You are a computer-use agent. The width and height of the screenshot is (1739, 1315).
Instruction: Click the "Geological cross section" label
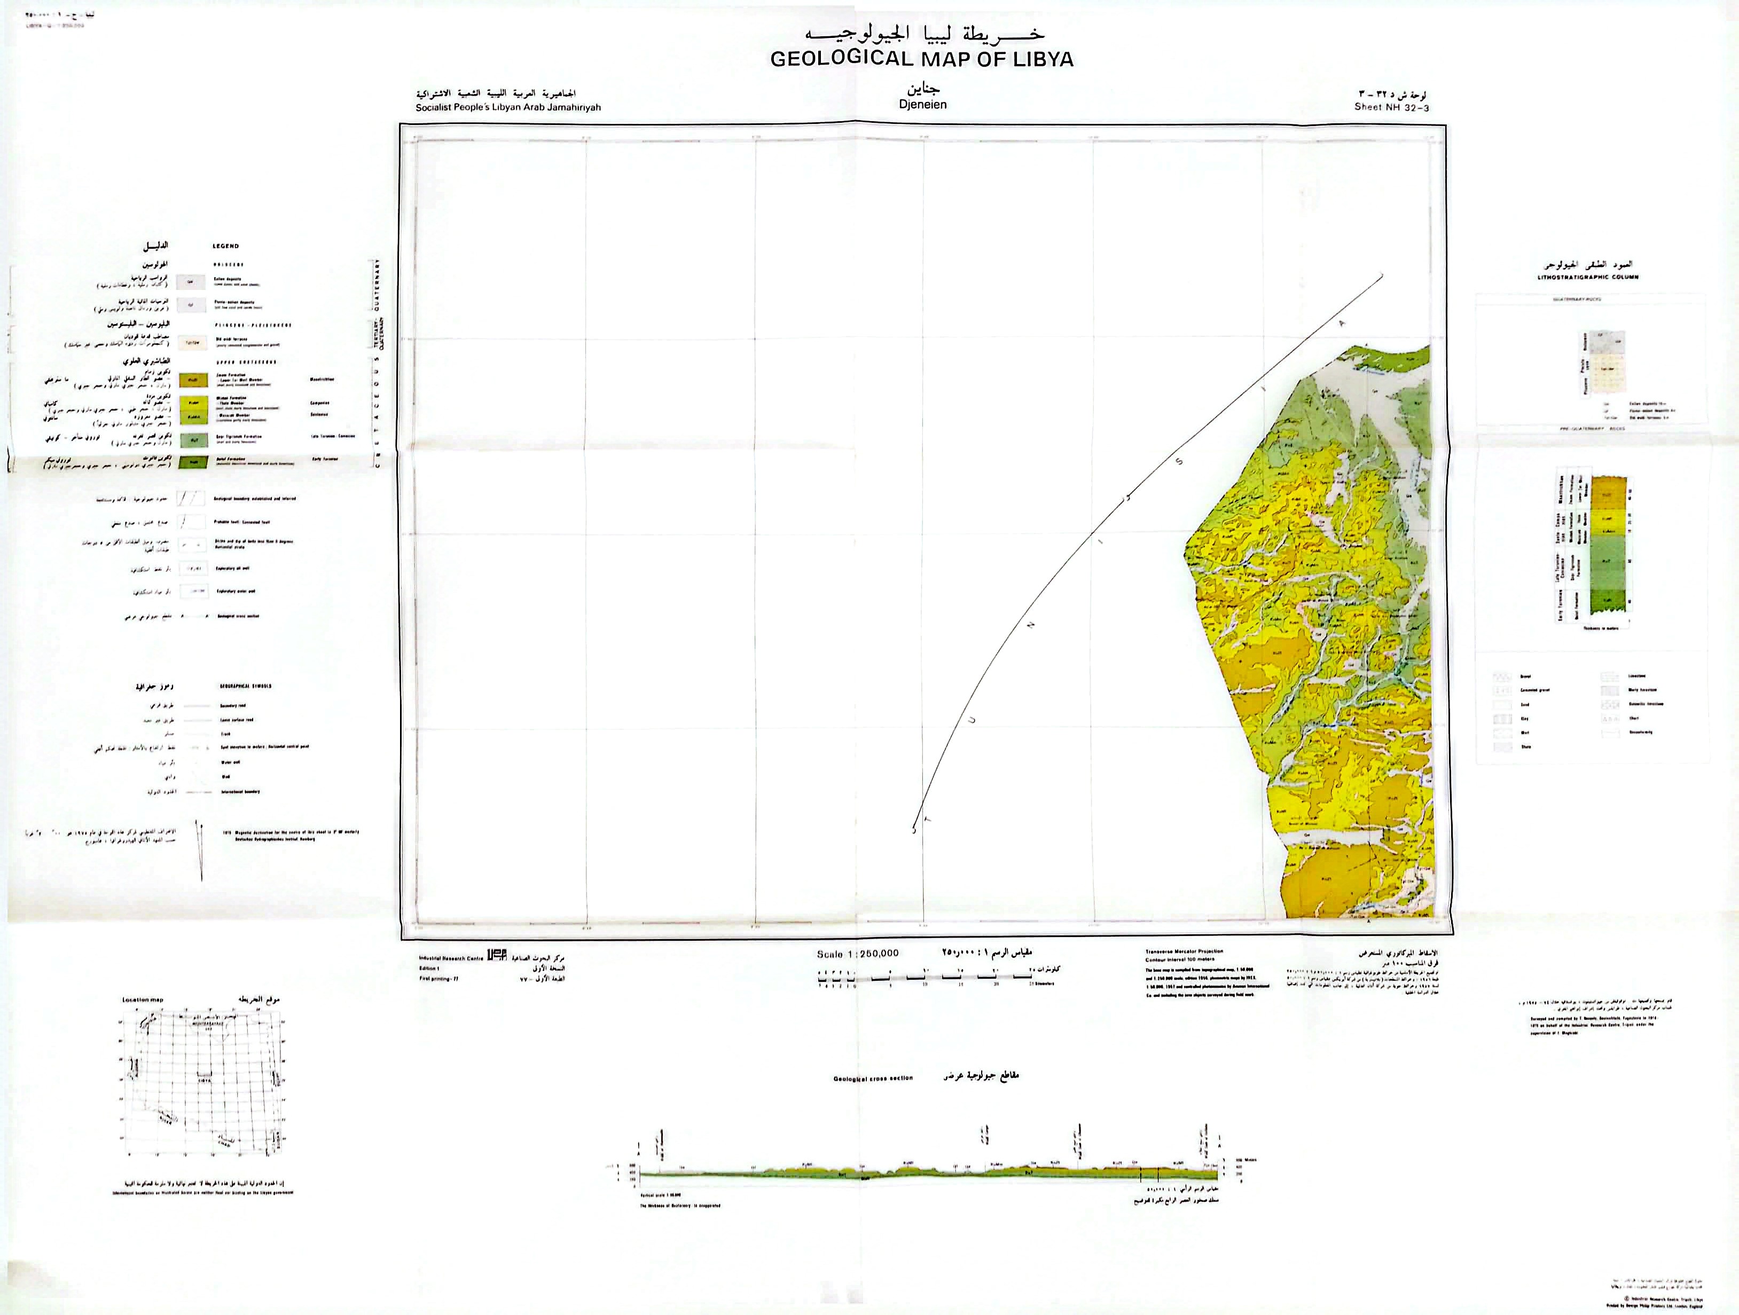coord(873,1078)
